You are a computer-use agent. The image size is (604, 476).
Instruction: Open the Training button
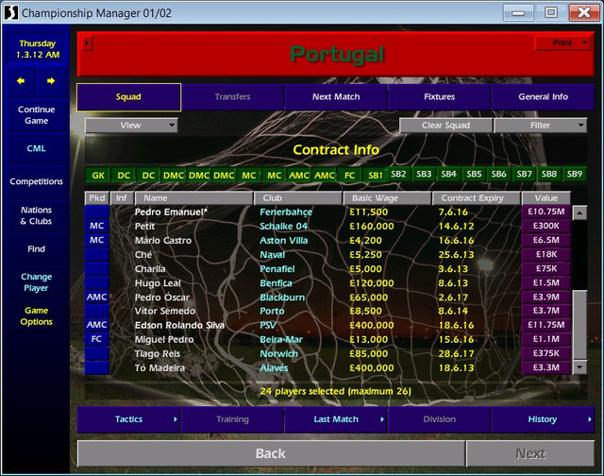click(x=232, y=419)
